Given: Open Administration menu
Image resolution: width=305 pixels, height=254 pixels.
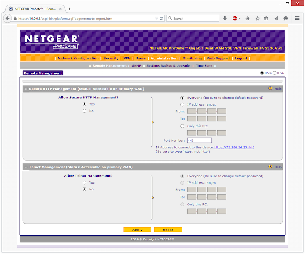Looking at the screenshot, I should point(164,58).
